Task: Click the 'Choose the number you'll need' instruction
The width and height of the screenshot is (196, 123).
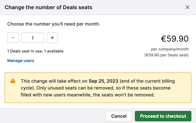Action: click(54, 24)
